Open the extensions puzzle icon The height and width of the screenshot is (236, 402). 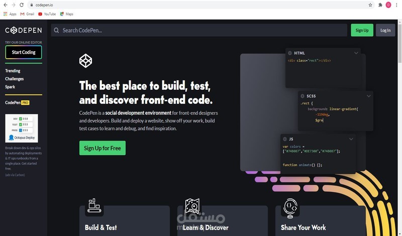pos(380,5)
